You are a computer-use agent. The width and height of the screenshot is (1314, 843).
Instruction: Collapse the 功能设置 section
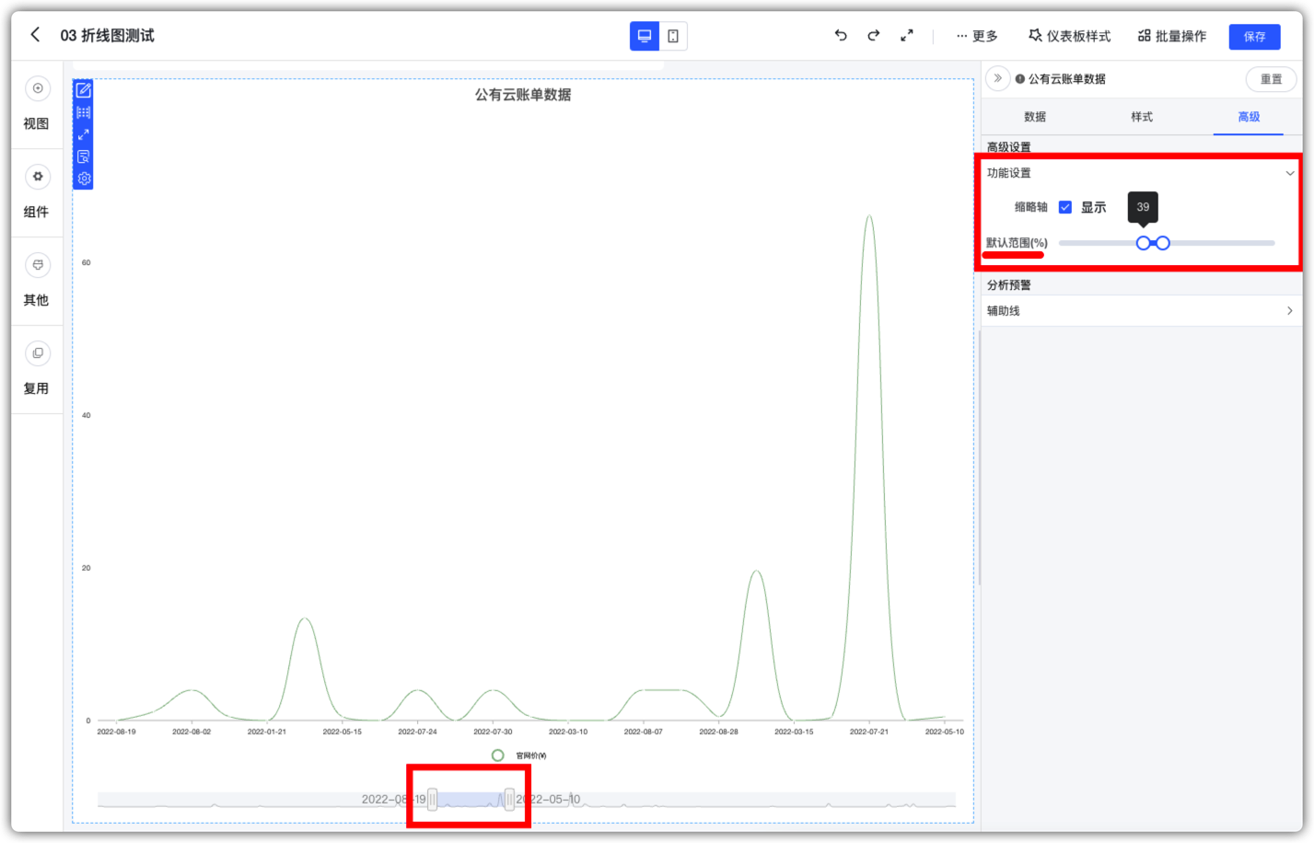click(1290, 173)
